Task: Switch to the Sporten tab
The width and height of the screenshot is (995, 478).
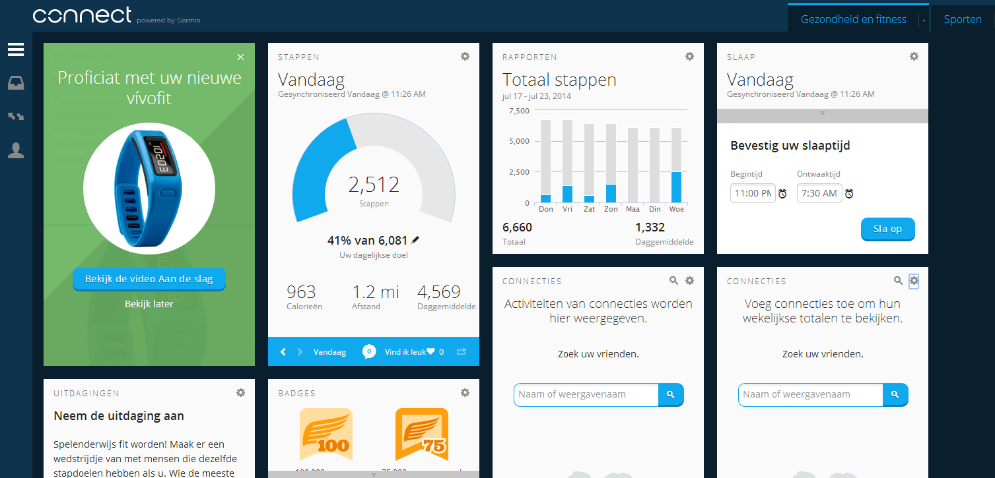Action: (x=963, y=19)
